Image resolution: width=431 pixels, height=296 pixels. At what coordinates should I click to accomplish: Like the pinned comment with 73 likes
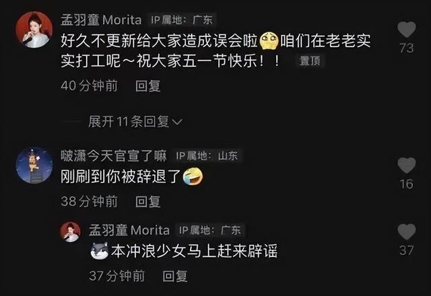point(407,30)
